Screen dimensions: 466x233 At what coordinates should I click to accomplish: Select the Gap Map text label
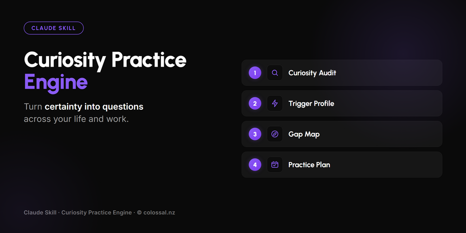coord(304,134)
